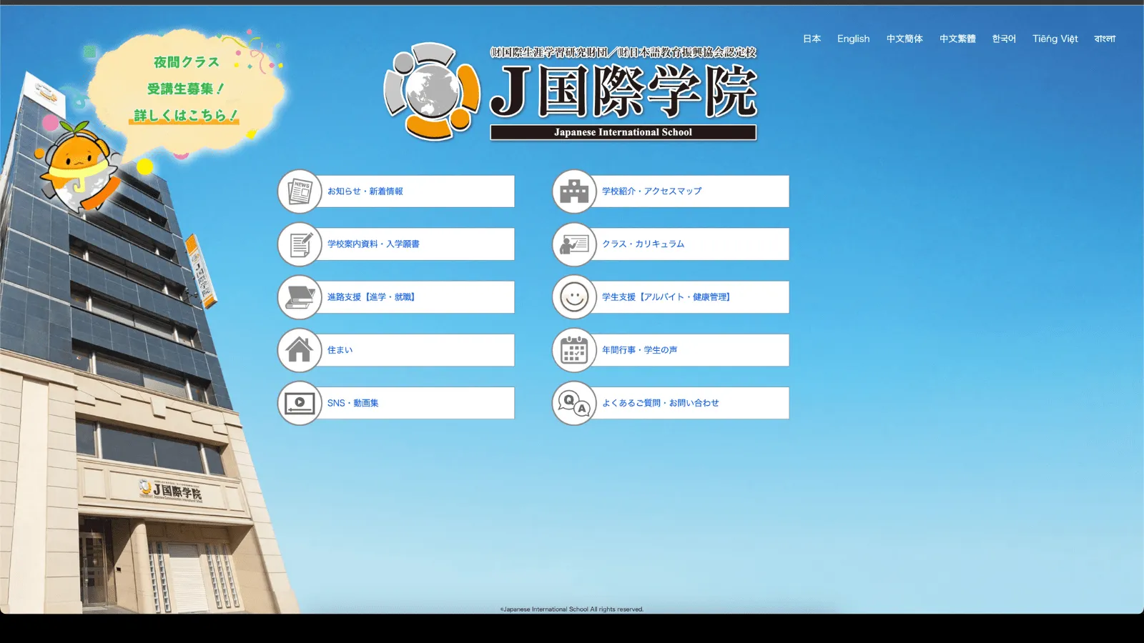1144x643 pixels.
Task: Select the open book icon for 進路支援
Action: [x=299, y=296]
